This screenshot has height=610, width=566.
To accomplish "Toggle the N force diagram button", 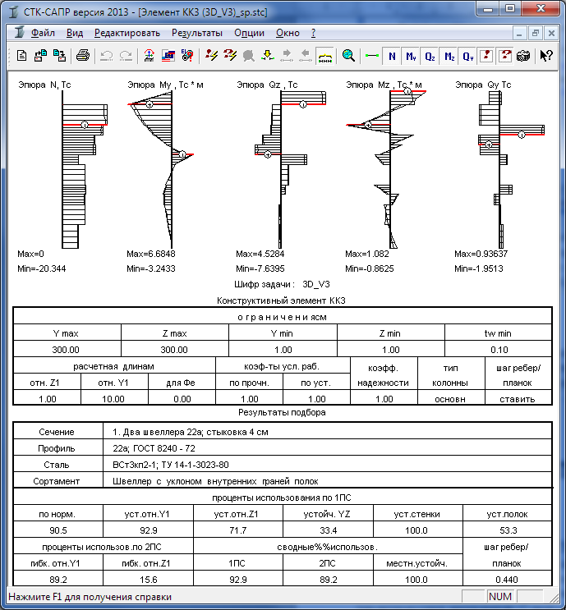I will point(393,56).
